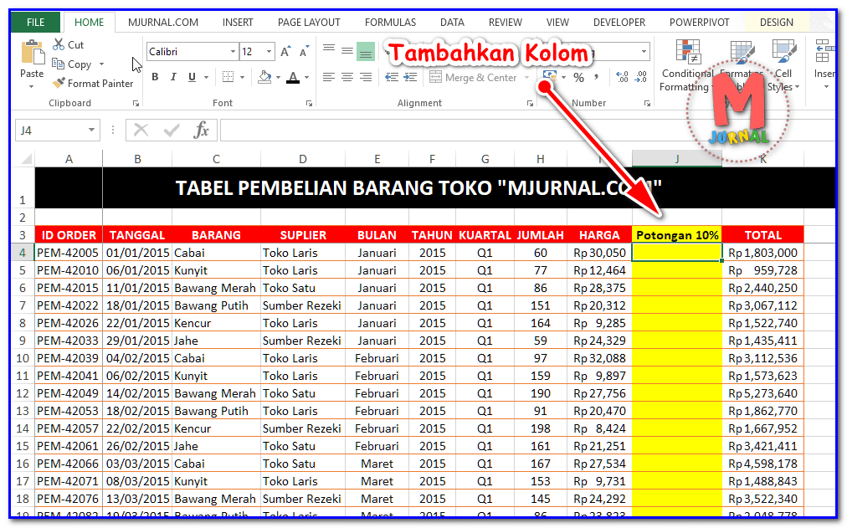The width and height of the screenshot is (847, 528).
Task: Open the DESIGN tab
Action: pos(776,22)
